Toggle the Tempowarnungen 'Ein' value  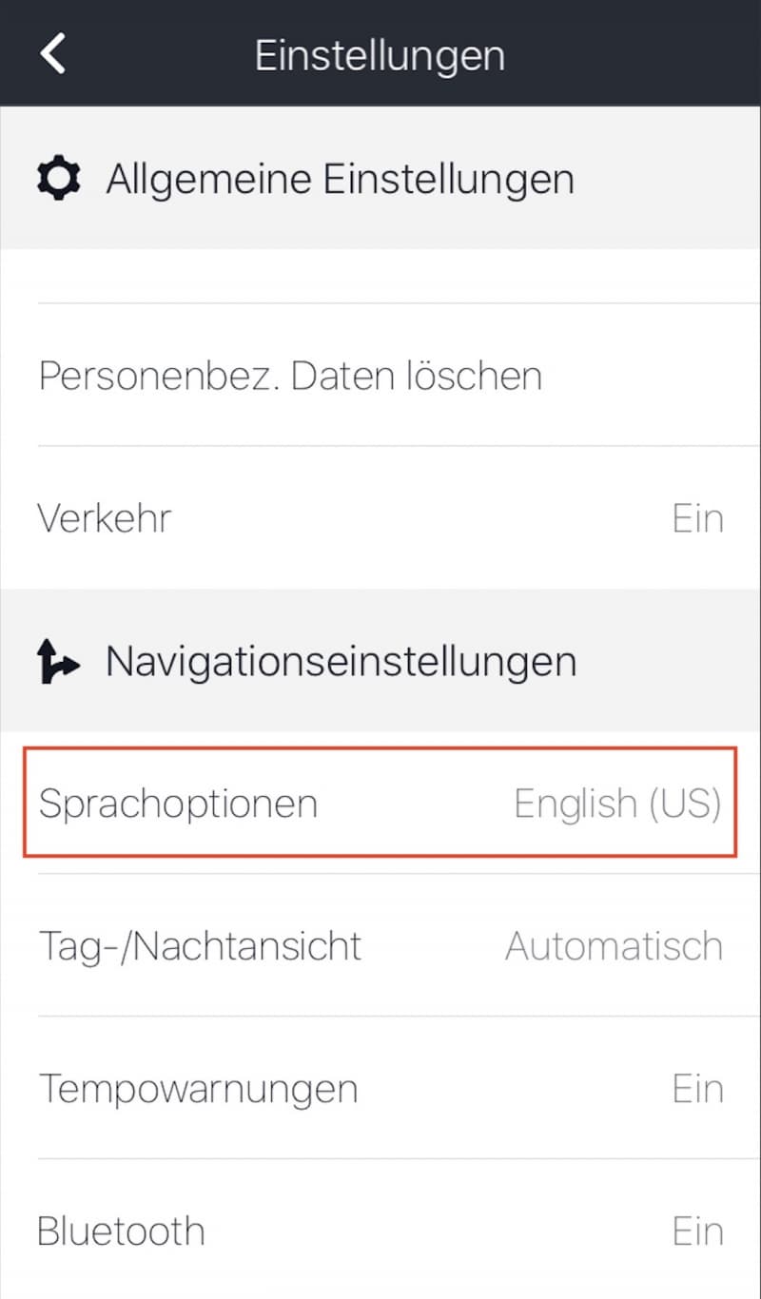(x=698, y=1089)
